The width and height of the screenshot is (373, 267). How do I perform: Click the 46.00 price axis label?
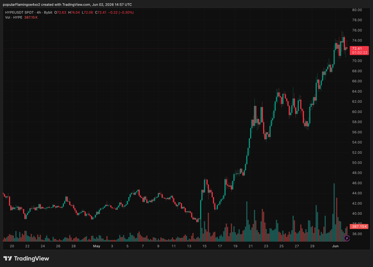point(357,183)
